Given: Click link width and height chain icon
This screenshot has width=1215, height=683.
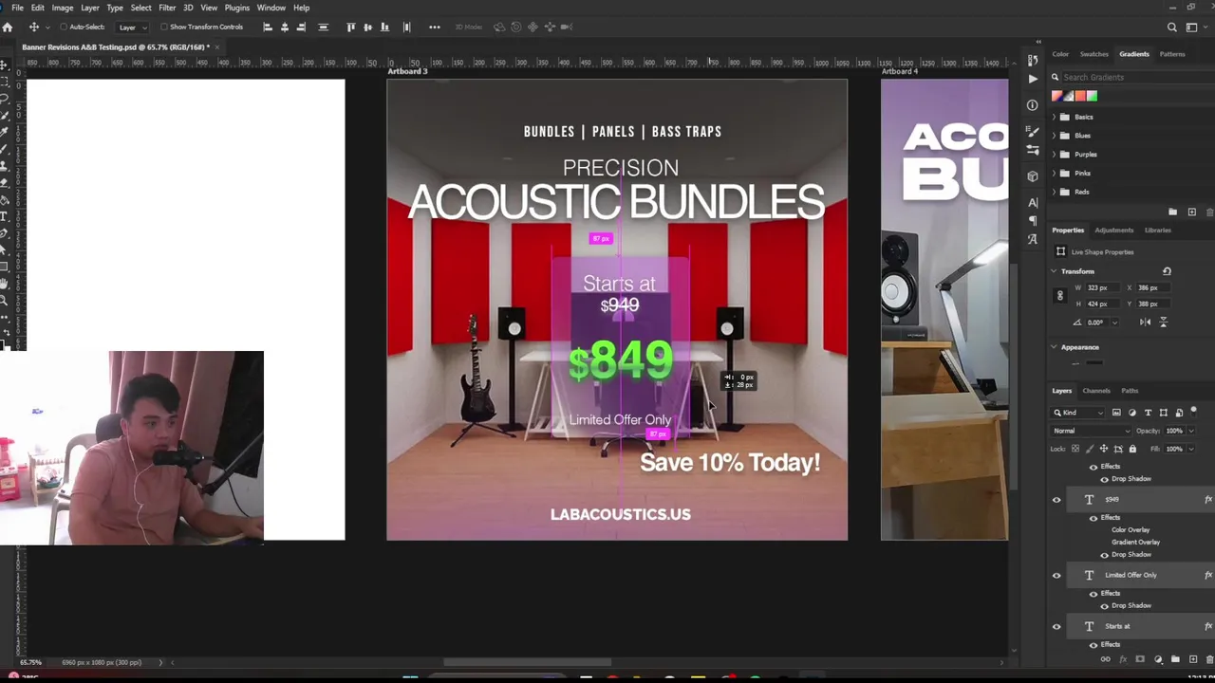Looking at the screenshot, I should tap(1060, 295).
